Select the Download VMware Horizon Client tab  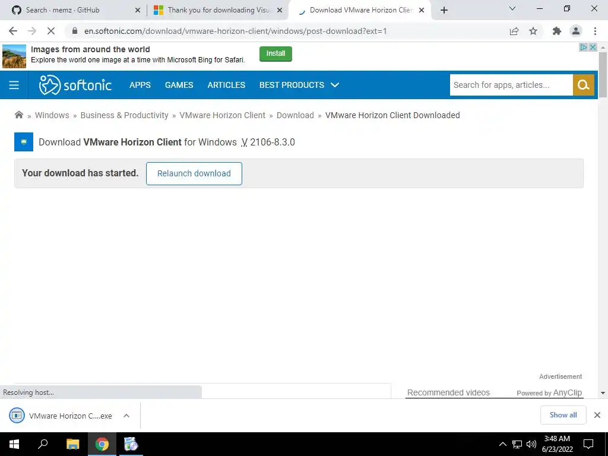[x=360, y=10]
